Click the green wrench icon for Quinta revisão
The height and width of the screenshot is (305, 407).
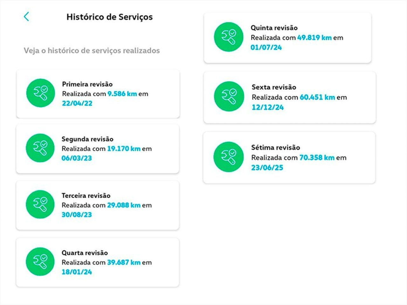(229, 37)
